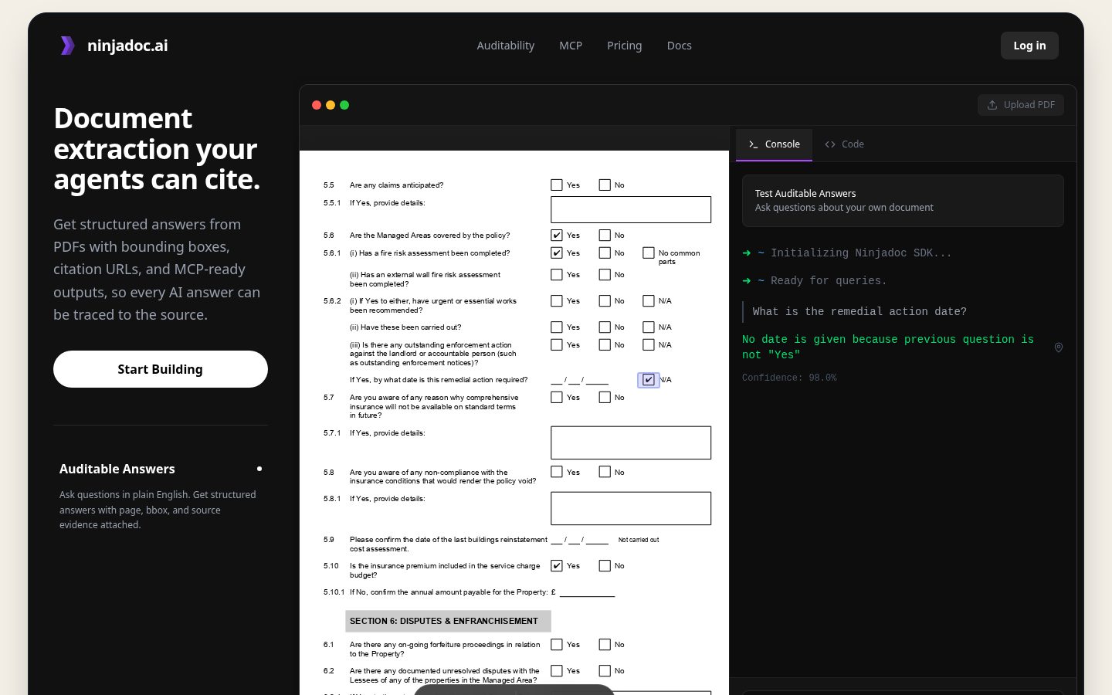Click the green window dot
This screenshot has width=1112, height=695.
click(x=344, y=105)
